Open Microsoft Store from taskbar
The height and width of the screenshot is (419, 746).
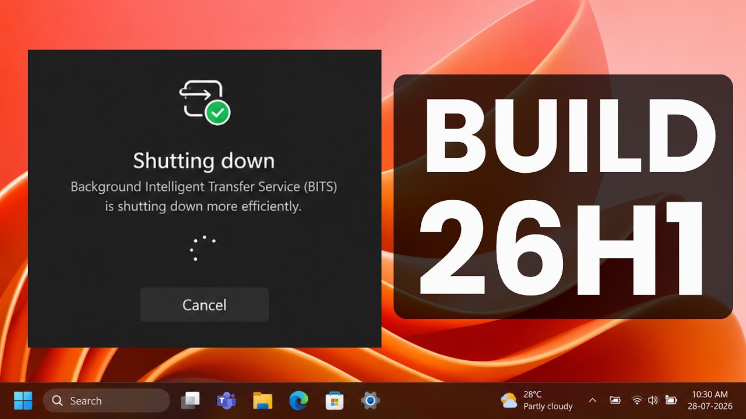335,400
